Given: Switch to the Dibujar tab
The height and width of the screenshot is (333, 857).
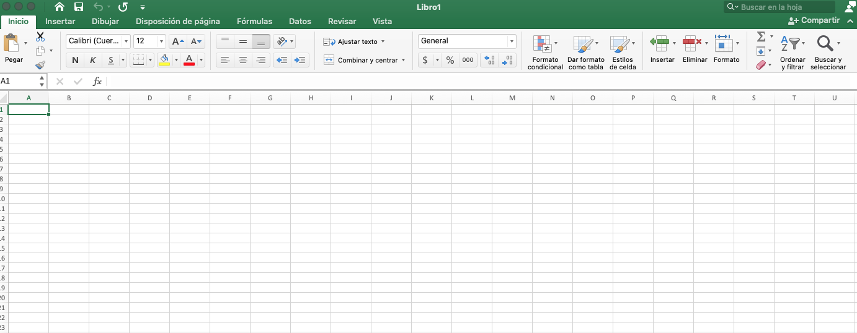Looking at the screenshot, I should pos(105,21).
